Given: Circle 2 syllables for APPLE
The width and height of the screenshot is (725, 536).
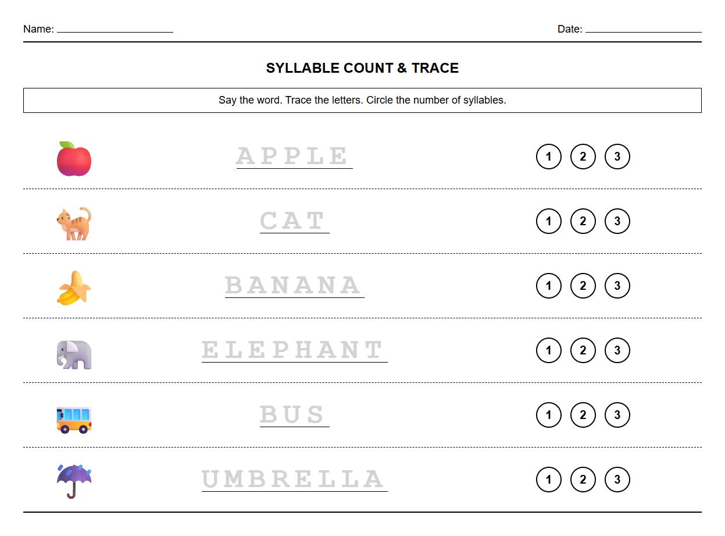Looking at the screenshot, I should [x=583, y=157].
